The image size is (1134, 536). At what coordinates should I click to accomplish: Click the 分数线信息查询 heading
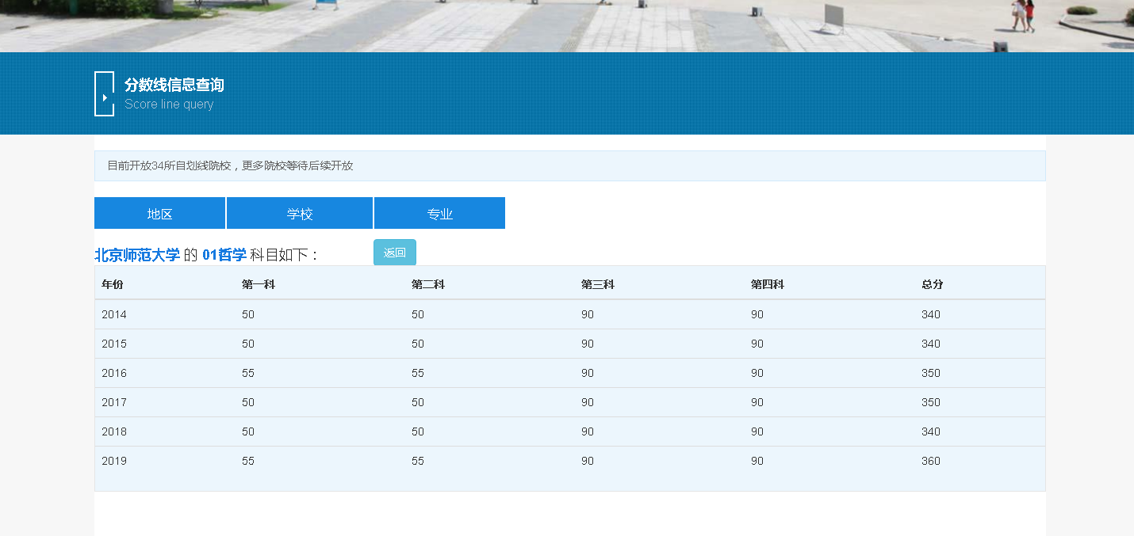[x=174, y=85]
